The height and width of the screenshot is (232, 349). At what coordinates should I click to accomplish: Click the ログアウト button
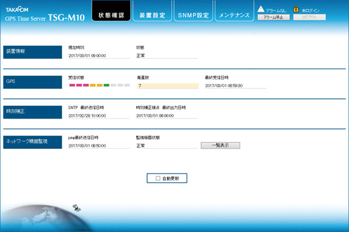pos(309,17)
